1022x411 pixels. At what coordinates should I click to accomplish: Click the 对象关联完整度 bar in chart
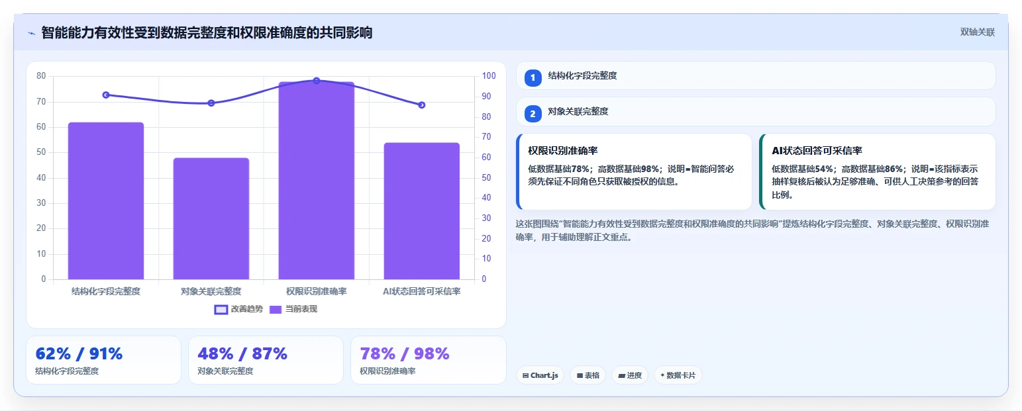pyautogui.click(x=211, y=218)
